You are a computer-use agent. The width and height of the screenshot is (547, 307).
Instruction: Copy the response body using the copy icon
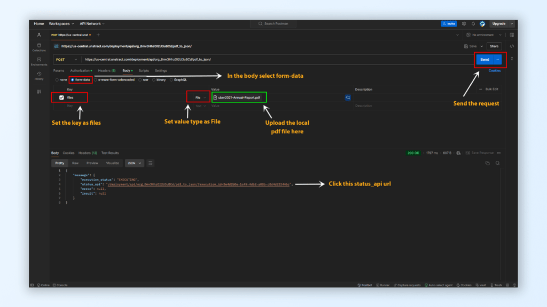(x=487, y=163)
